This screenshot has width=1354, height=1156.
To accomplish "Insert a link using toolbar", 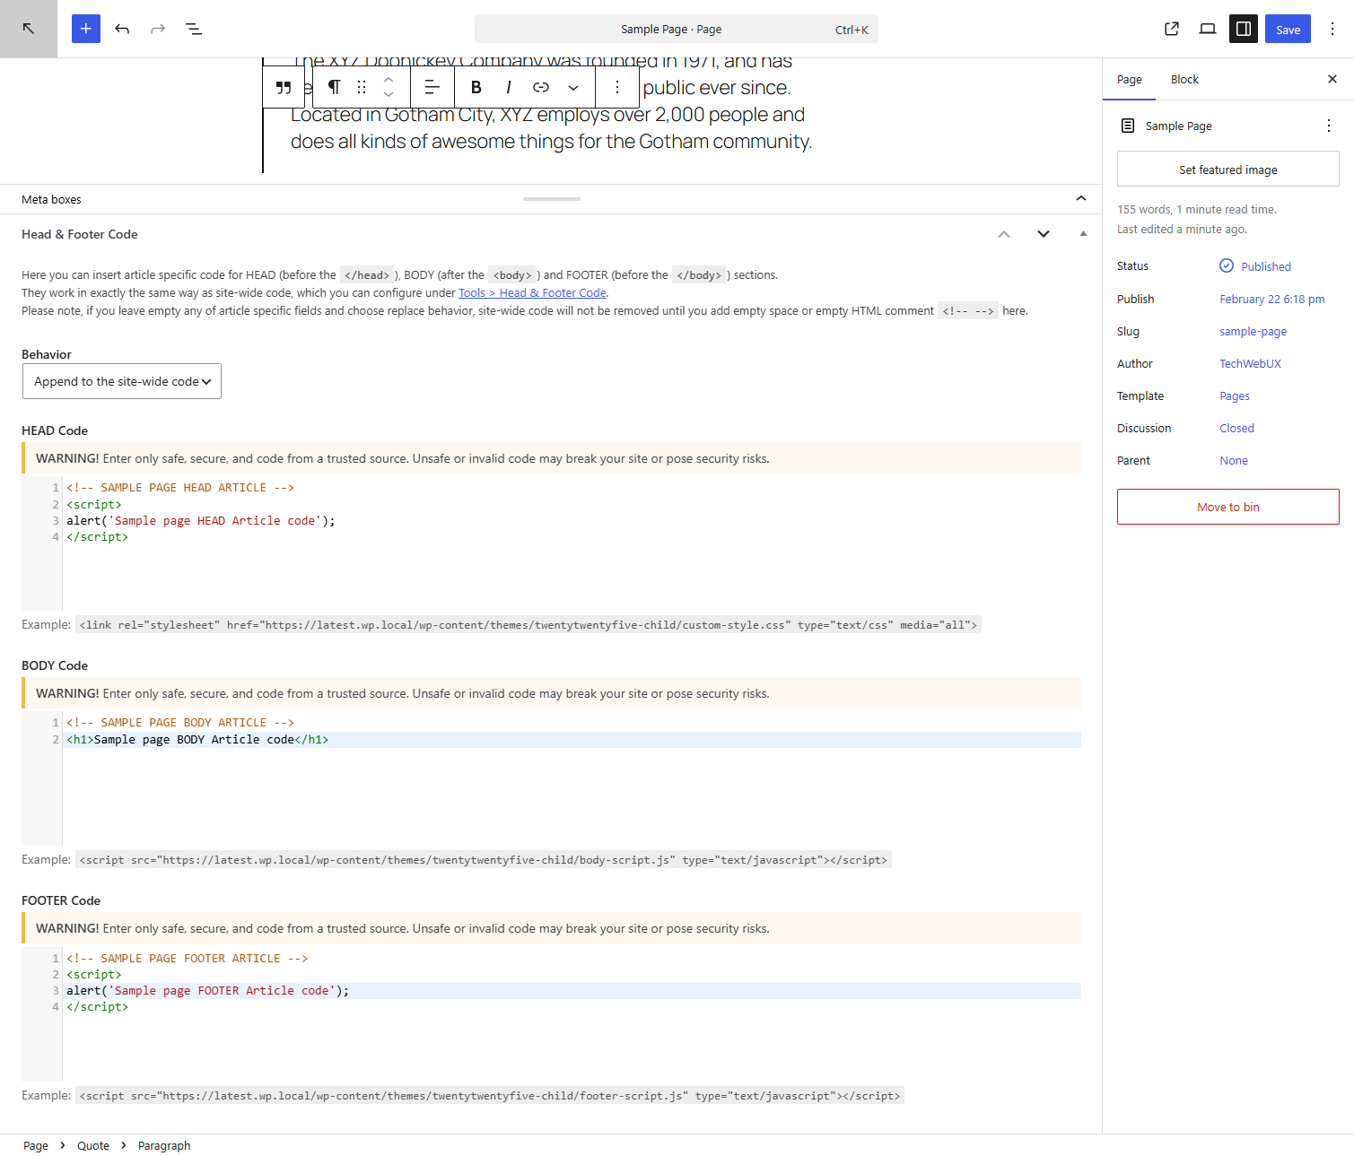I will pyautogui.click(x=541, y=87).
